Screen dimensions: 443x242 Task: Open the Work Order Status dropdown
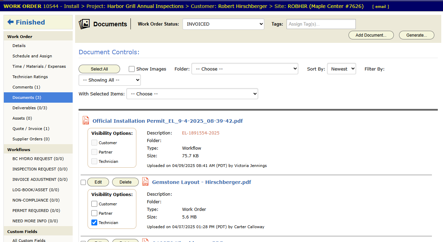223,24
